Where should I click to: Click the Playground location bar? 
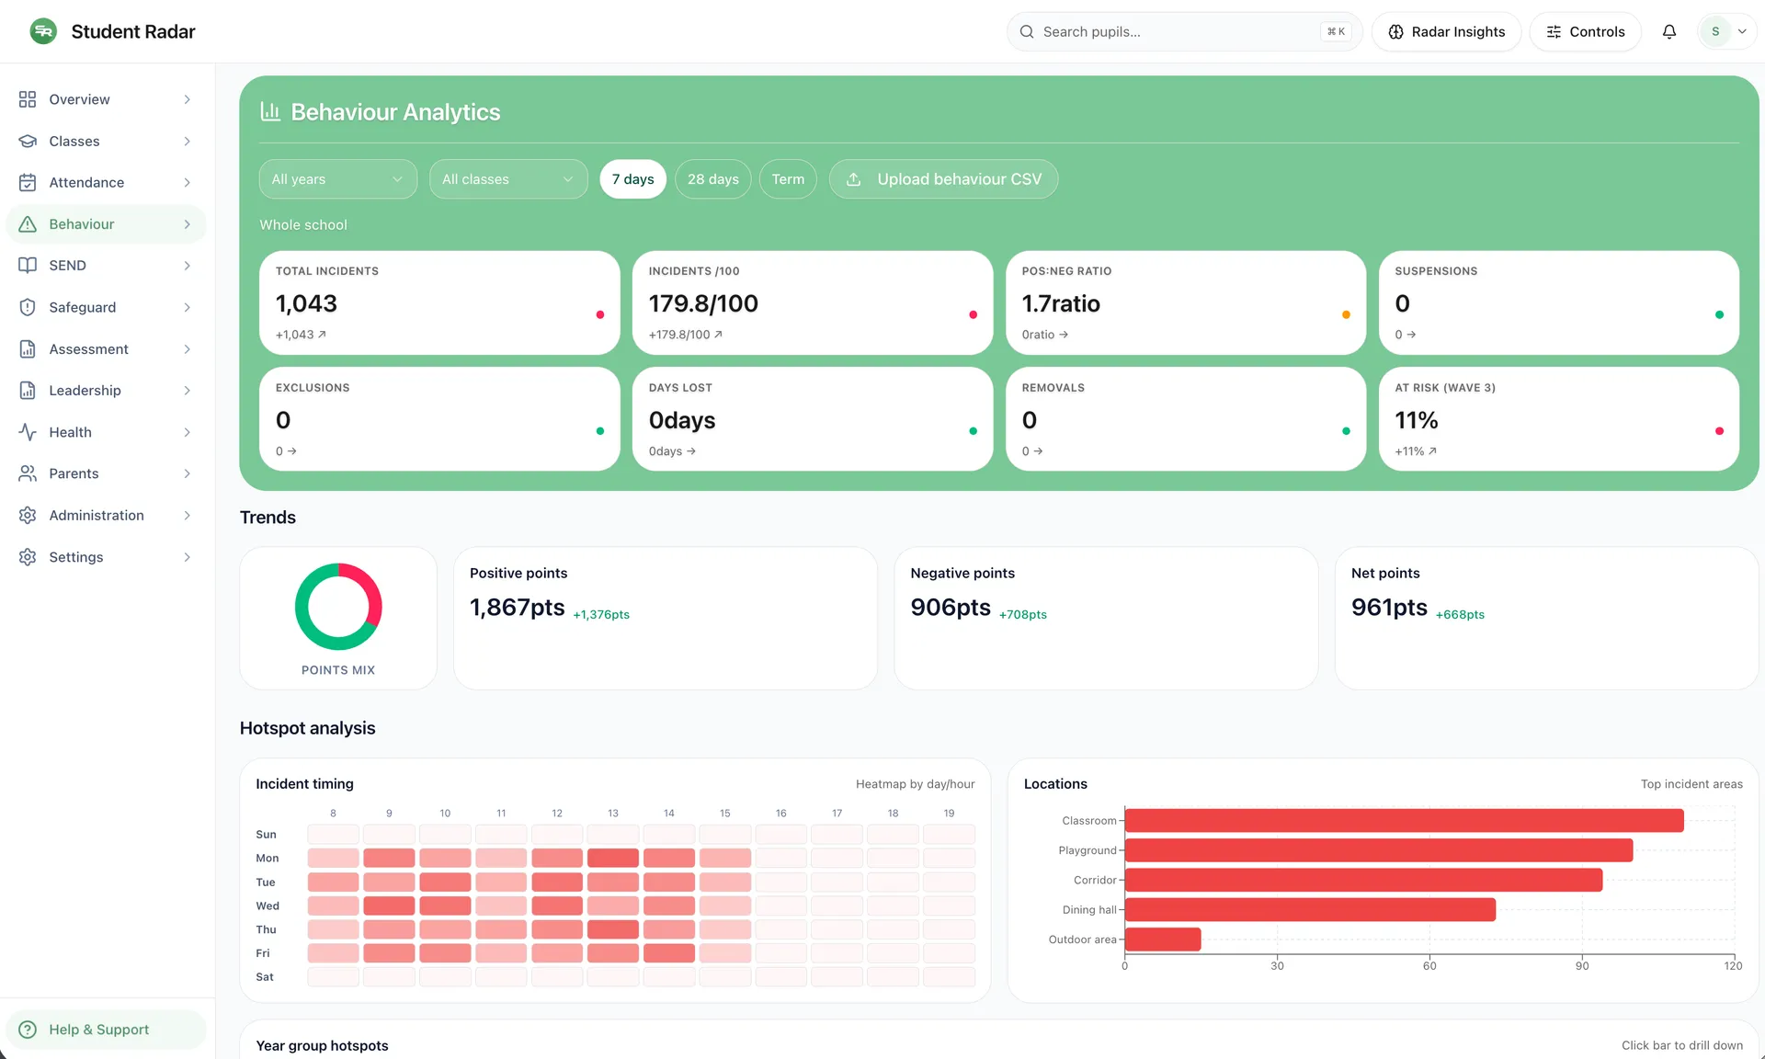click(x=1379, y=850)
